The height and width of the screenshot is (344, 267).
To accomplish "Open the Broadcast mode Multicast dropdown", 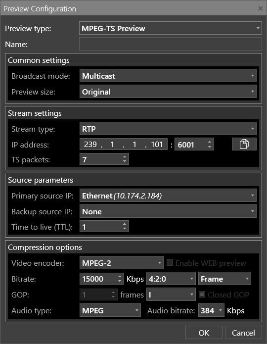I will click(x=168, y=76).
